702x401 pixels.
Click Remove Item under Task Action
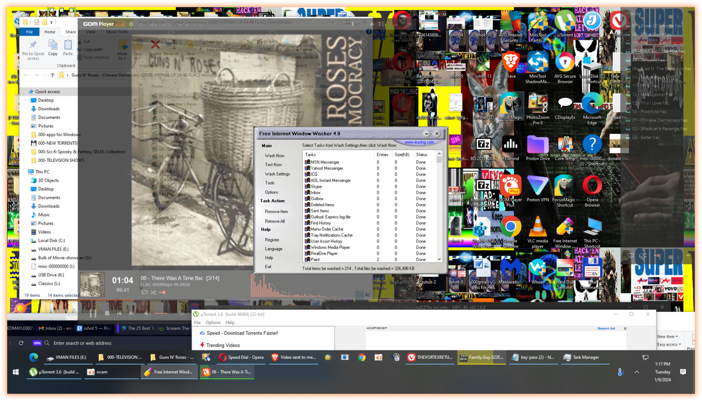(x=276, y=211)
